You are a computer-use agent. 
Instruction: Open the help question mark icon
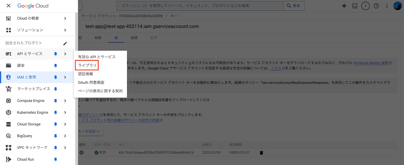(x=376, y=6)
